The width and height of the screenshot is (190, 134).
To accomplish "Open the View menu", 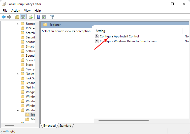I will pyautogui.click(x=27, y=11).
